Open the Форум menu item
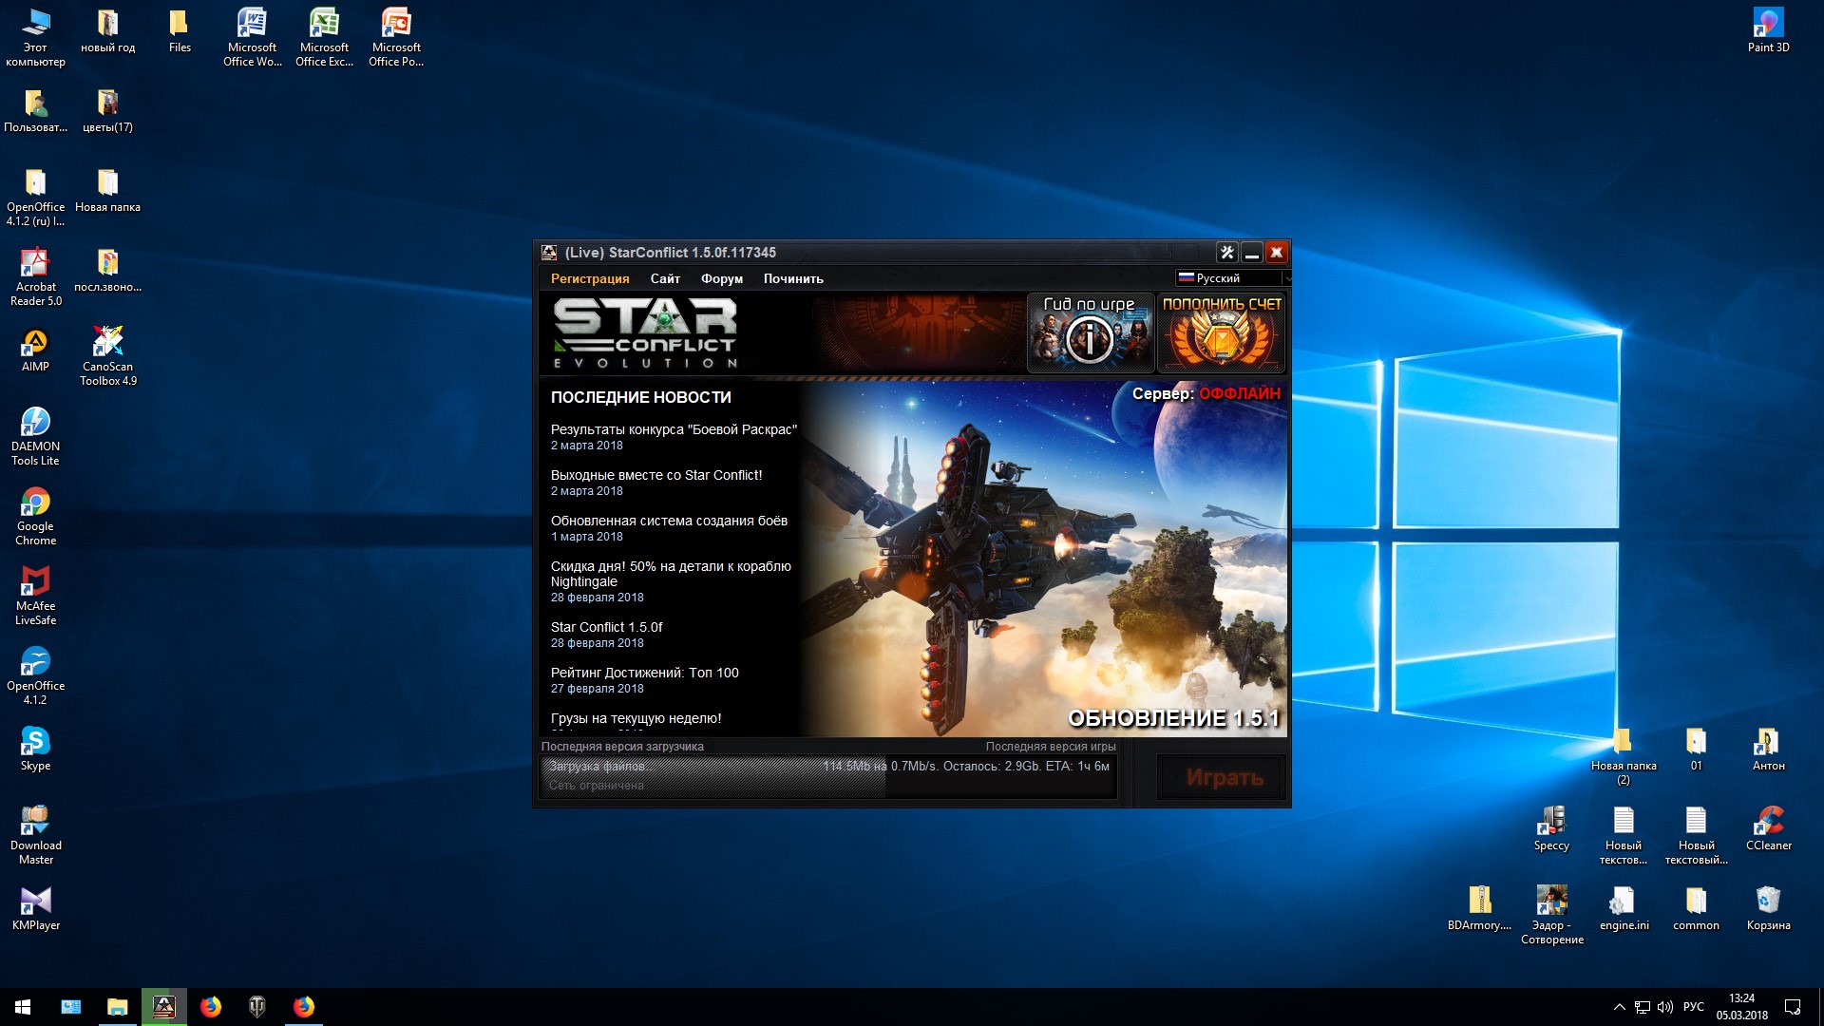Viewport: 1824px width, 1026px height. click(722, 278)
